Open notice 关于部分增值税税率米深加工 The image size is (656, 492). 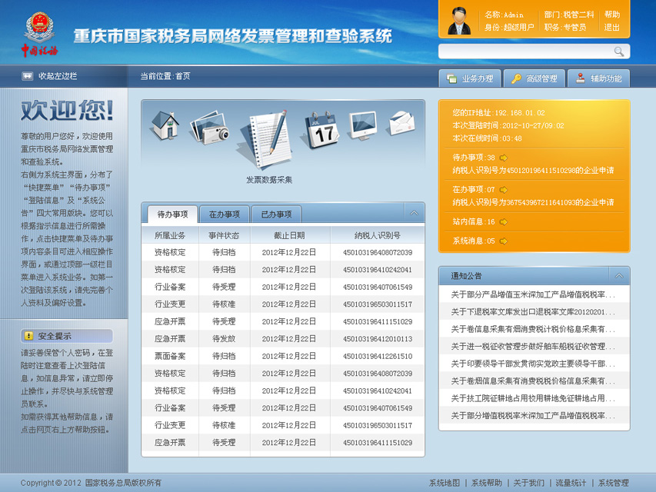click(x=533, y=415)
